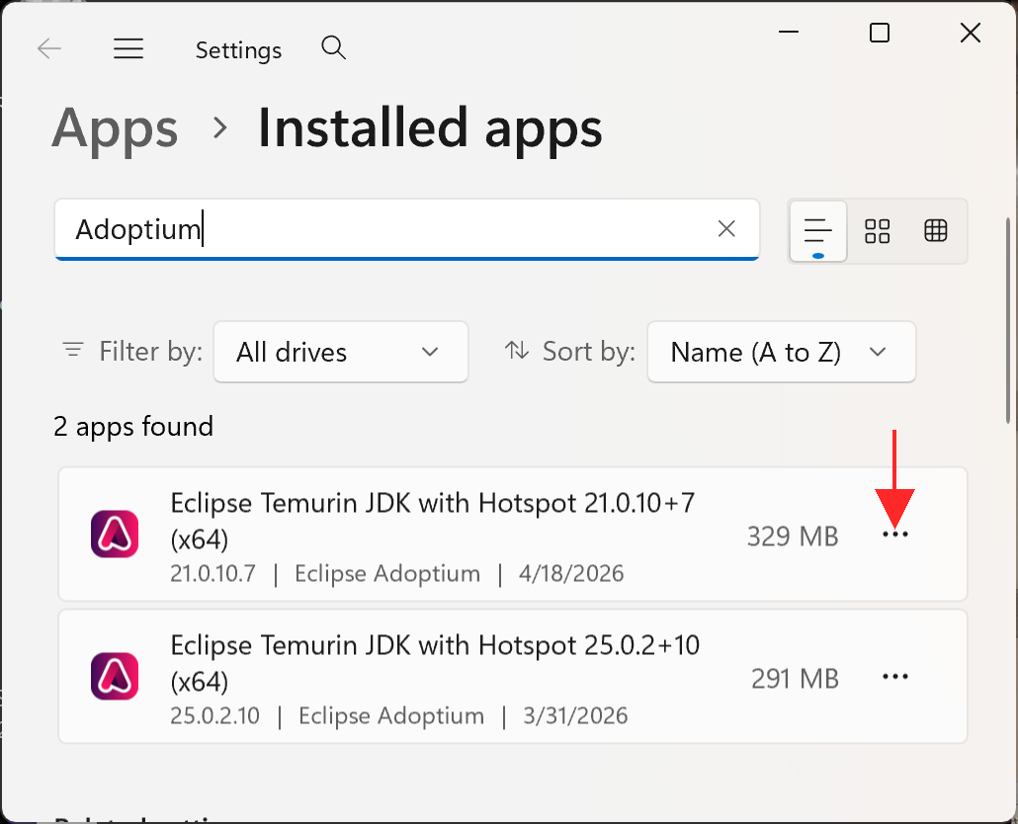Click the 25.0.2.10 version number

214,715
